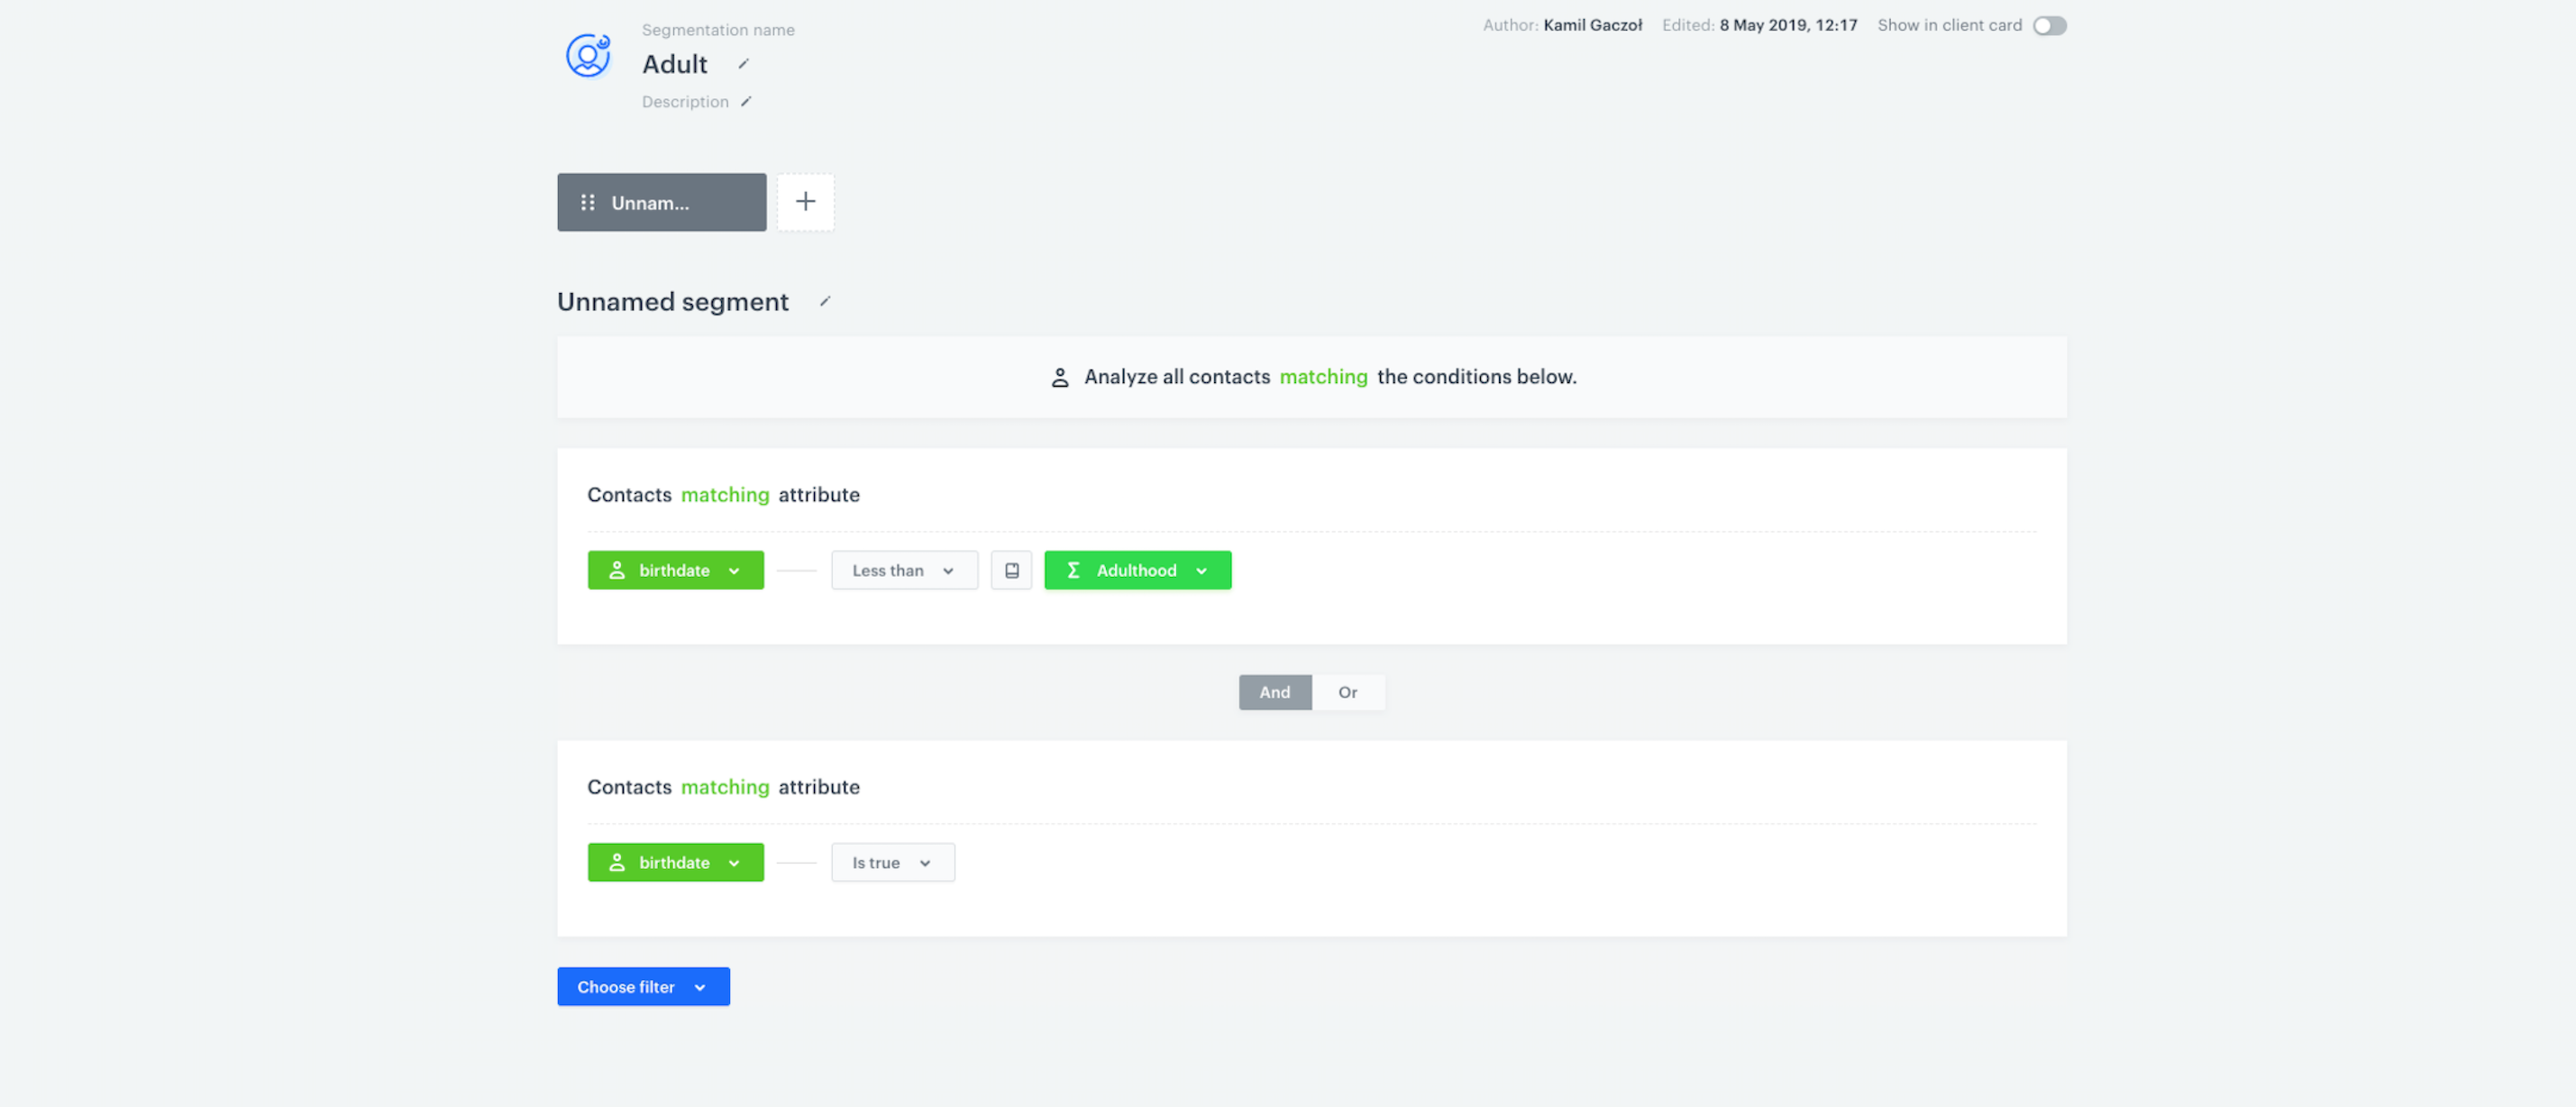
Task: Expand the Adulthood expression dropdown
Action: [1137, 570]
